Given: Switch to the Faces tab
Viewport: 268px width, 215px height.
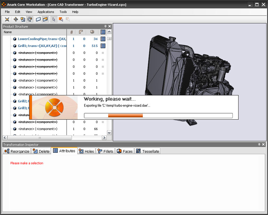Looking at the screenshot, I should (x=125, y=151).
